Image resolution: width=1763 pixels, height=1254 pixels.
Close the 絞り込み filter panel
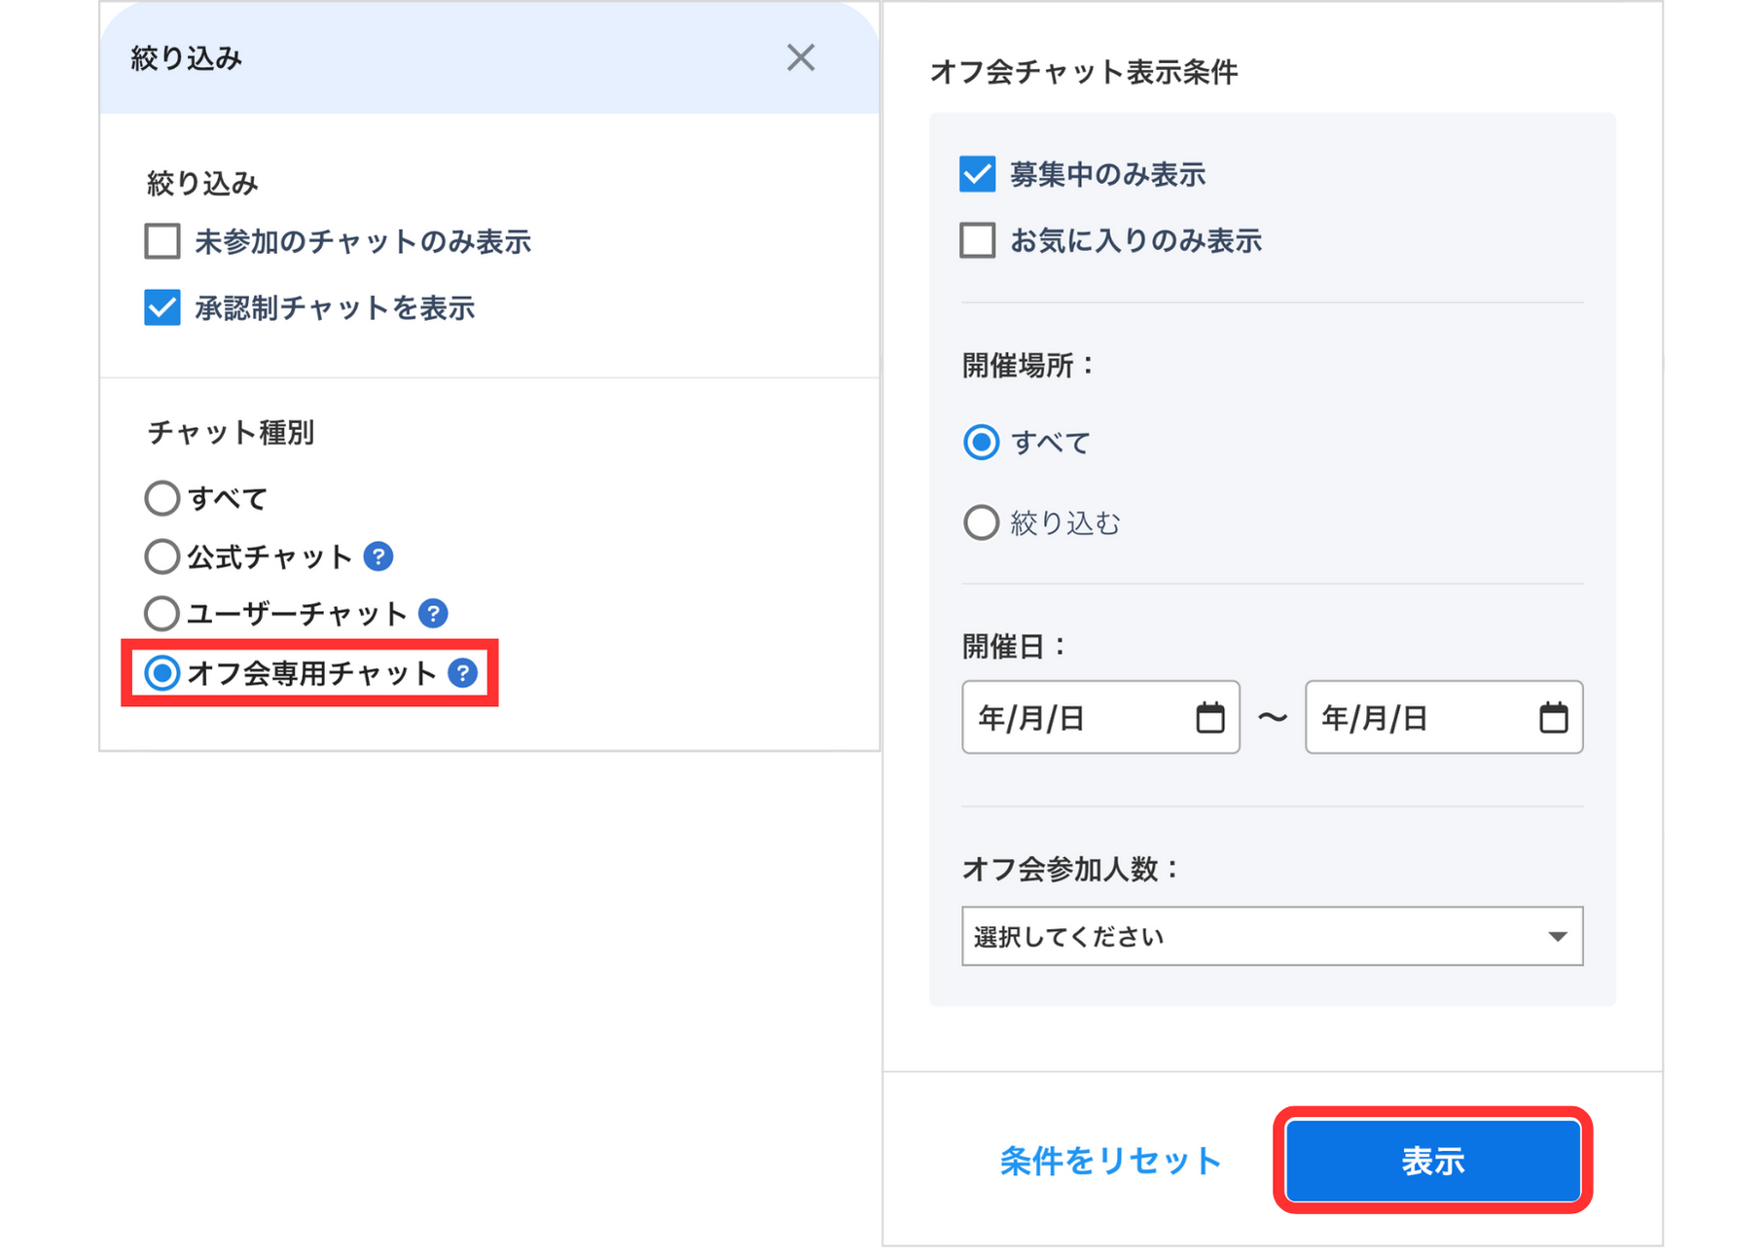coord(800,58)
